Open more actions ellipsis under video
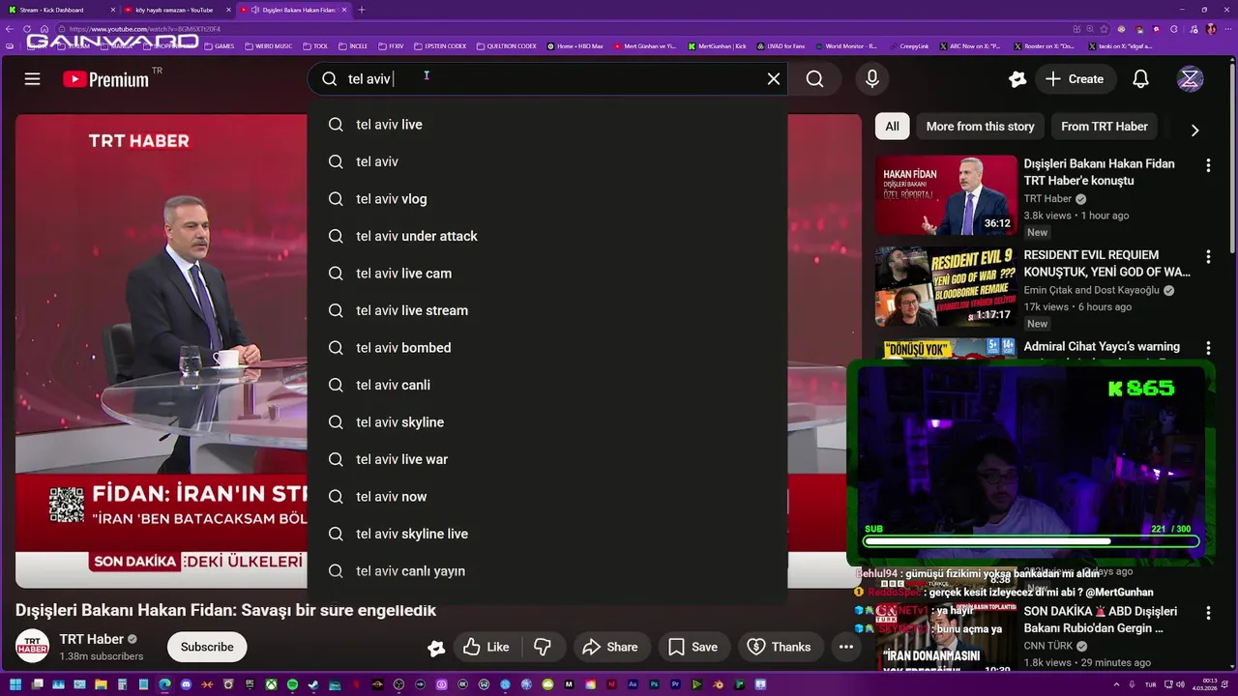Image resolution: width=1238 pixels, height=696 pixels. (846, 647)
